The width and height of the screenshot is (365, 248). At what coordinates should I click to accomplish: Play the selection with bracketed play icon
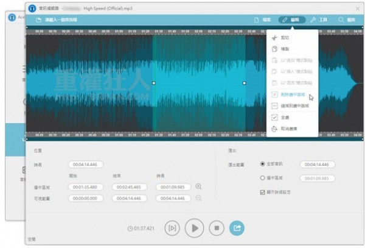(173, 228)
